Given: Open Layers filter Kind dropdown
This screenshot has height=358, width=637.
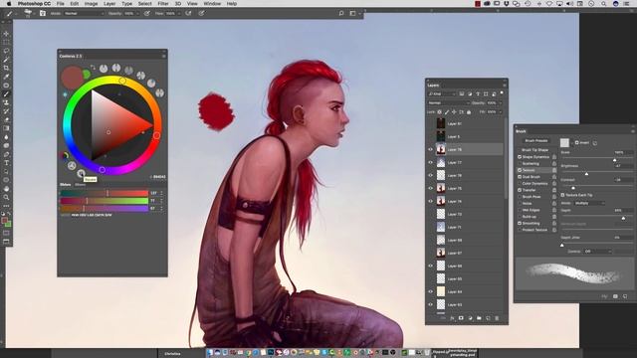Looking at the screenshot, I should click(442, 93).
